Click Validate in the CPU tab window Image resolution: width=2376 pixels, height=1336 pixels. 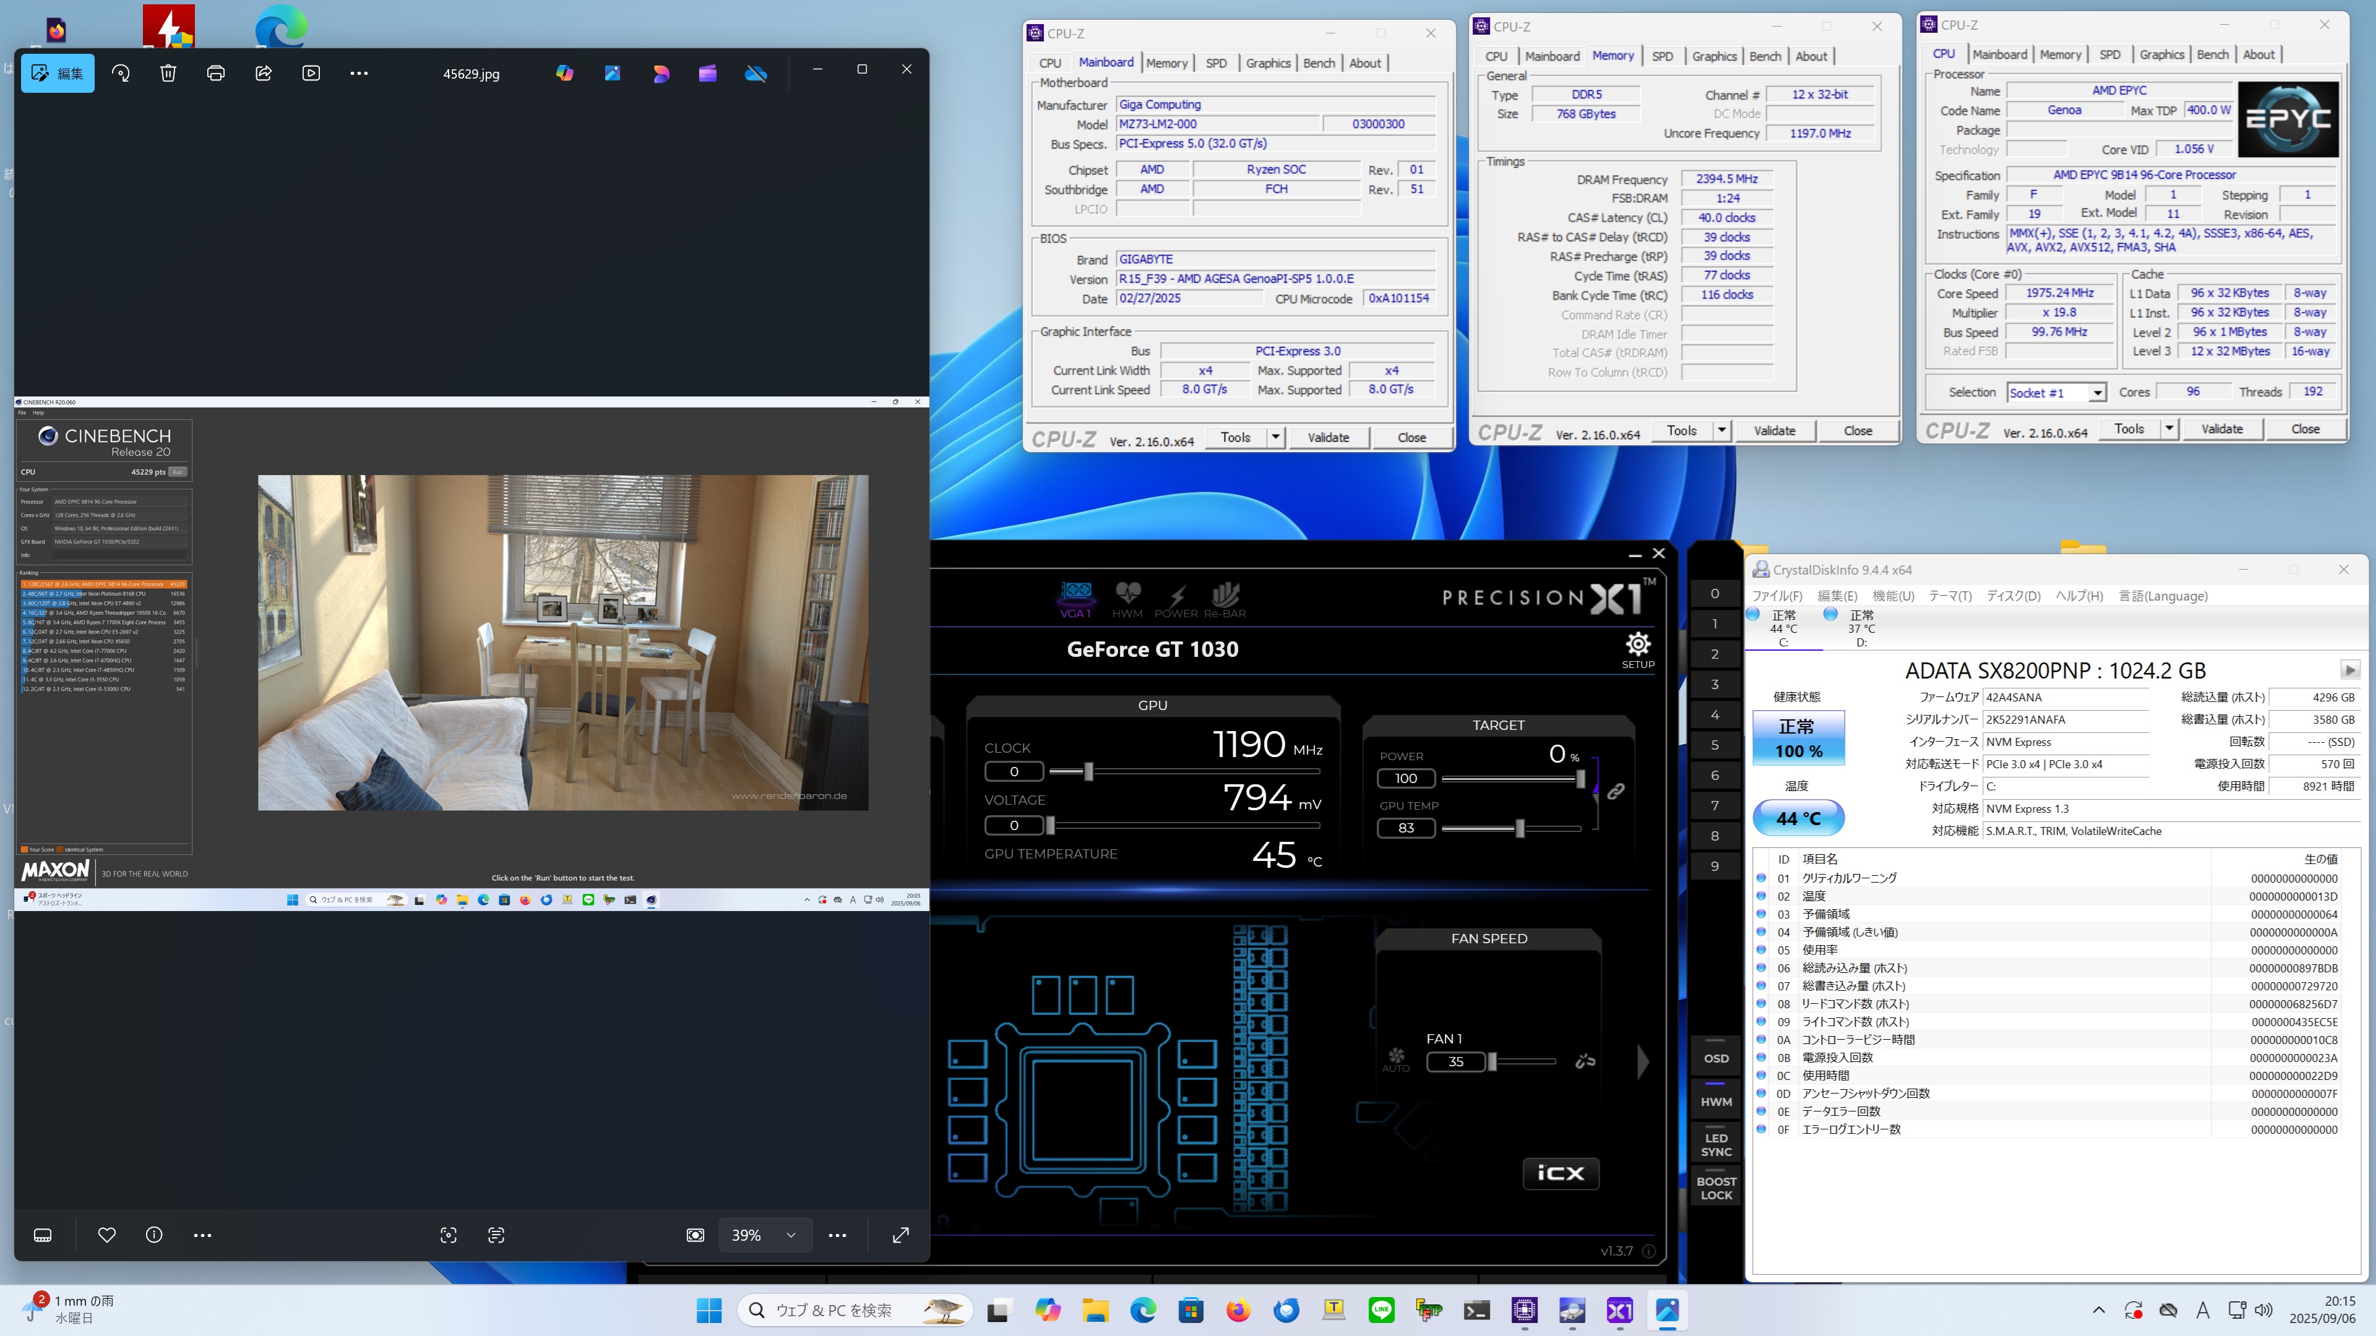pyautogui.click(x=2221, y=429)
